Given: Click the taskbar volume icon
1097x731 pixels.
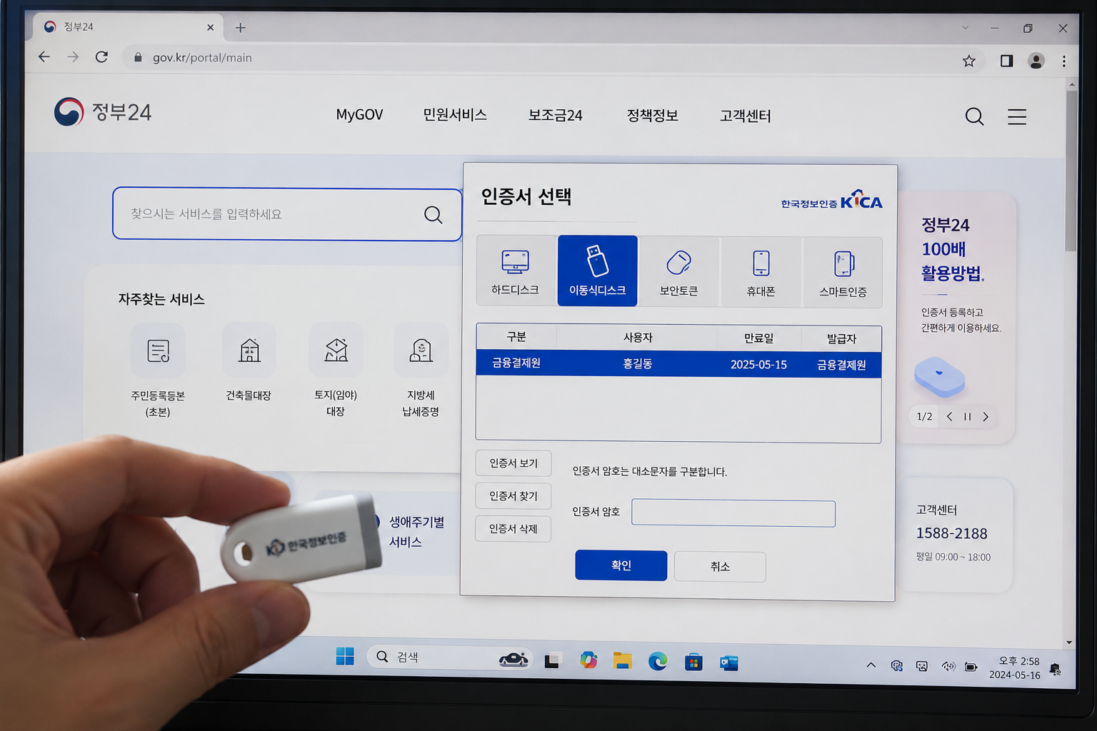Looking at the screenshot, I should (948, 666).
